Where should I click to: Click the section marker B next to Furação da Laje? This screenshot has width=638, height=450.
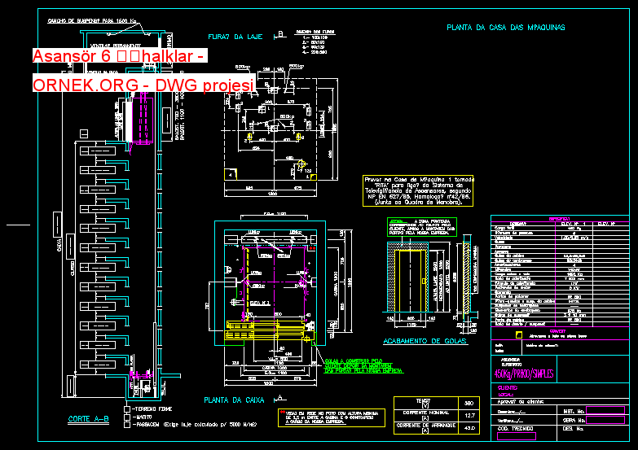[x=279, y=33]
